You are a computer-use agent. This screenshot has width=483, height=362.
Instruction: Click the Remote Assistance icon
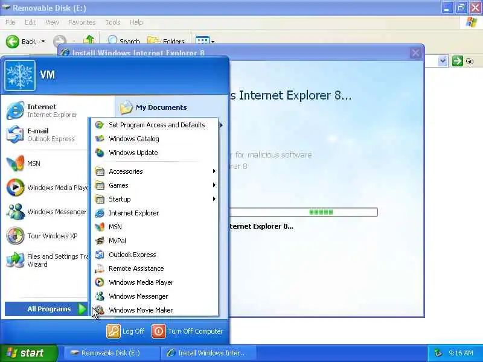100,268
